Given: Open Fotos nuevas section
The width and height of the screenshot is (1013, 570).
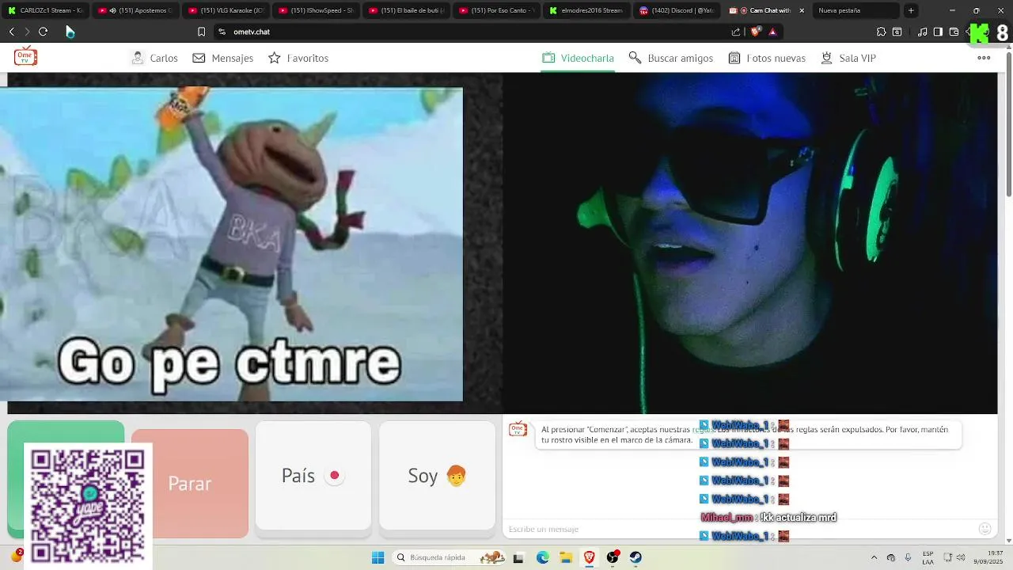Looking at the screenshot, I should pos(767,58).
